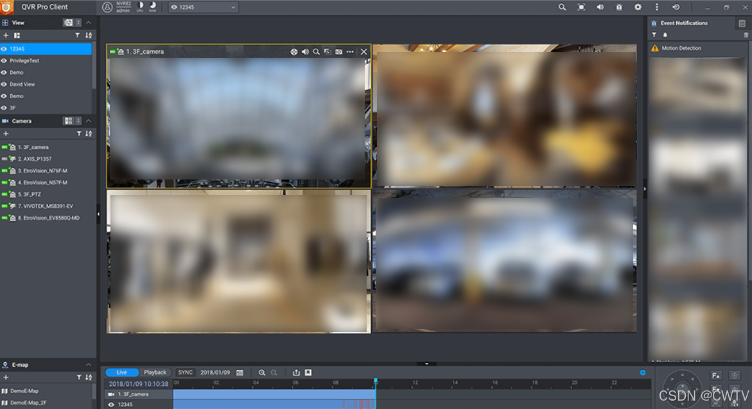This screenshot has width=752, height=409.
Task: Open event list panel icon beside Event Notifications
Action: pos(742,23)
